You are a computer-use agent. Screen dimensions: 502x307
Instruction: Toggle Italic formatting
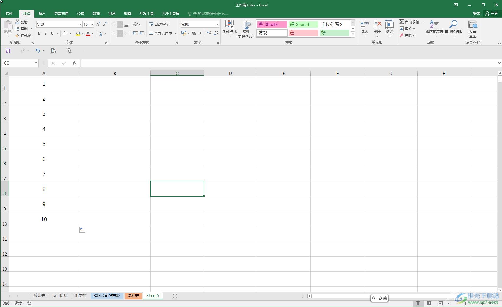tap(46, 33)
